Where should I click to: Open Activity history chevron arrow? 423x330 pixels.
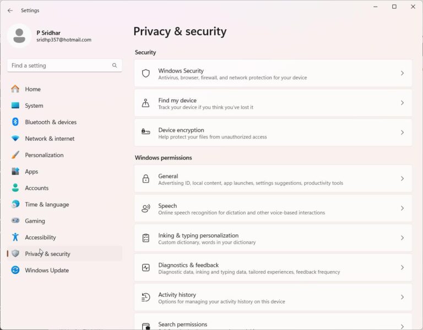(402, 297)
